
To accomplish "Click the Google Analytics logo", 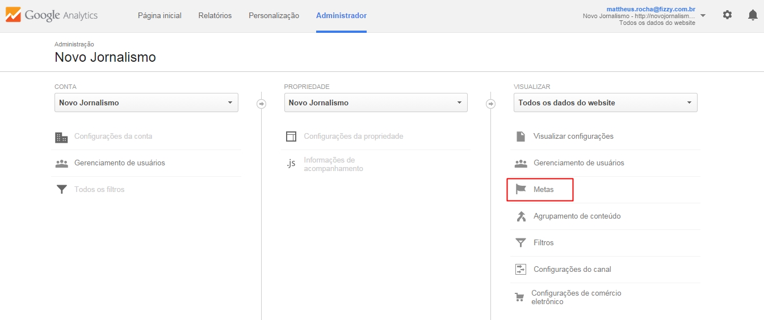I will click(52, 15).
